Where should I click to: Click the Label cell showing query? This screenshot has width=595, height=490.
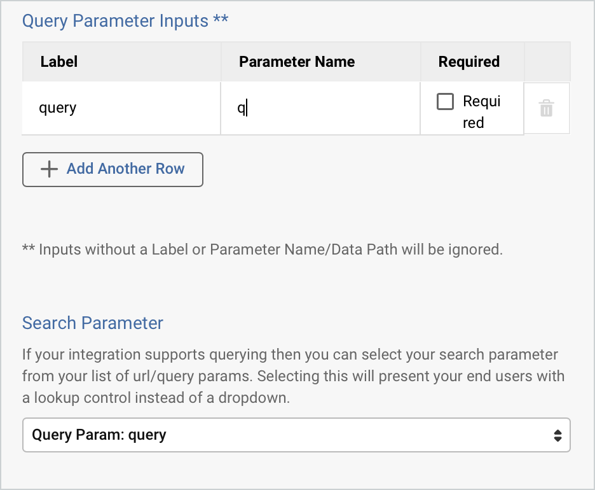121,108
